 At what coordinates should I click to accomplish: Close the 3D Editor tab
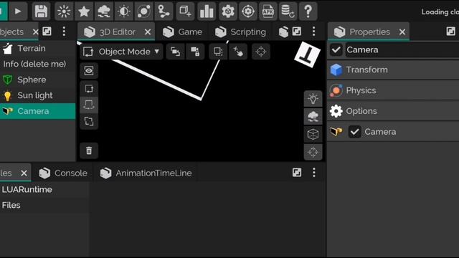click(x=148, y=32)
